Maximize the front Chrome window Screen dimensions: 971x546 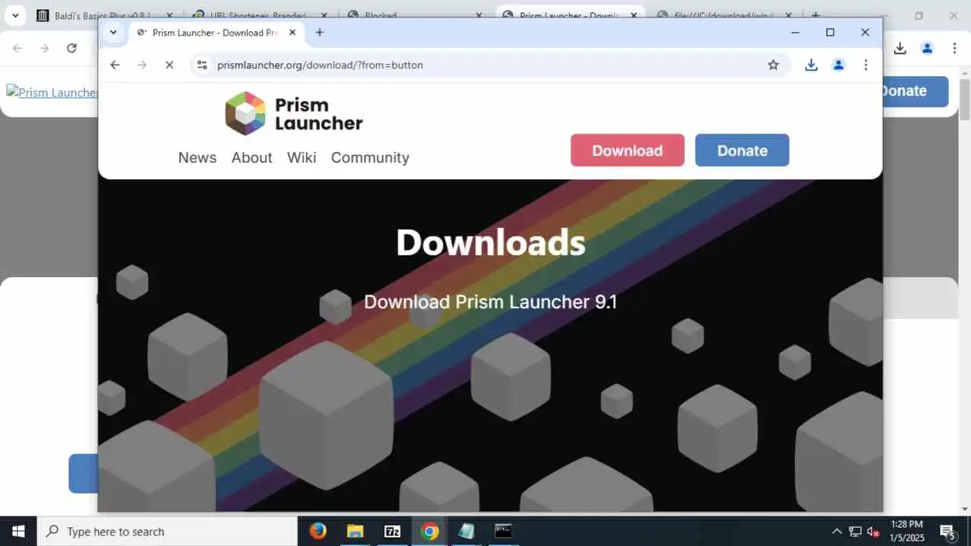point(830,32)
